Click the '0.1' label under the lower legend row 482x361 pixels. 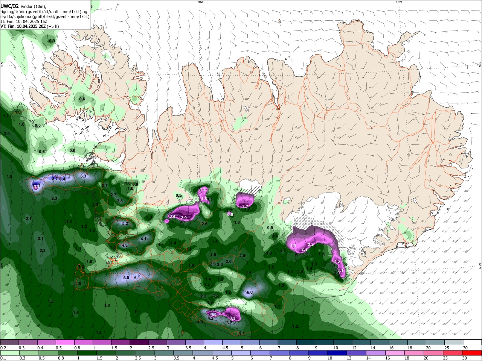click(x=3, y=358)
